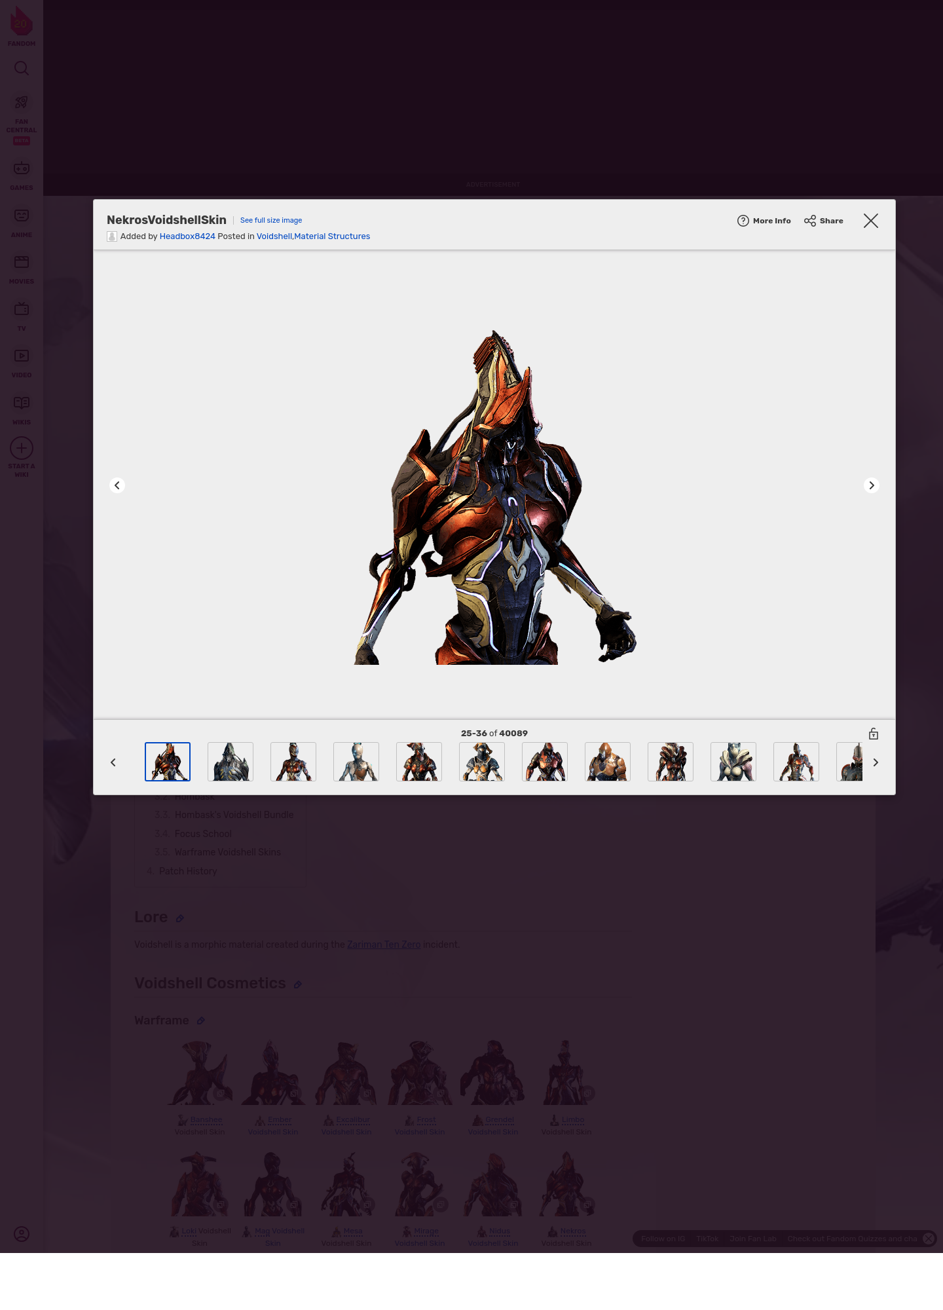The image size is (943, 1310).
Task: Open Headbox8424 user profile link
Action: click(187, 236)
